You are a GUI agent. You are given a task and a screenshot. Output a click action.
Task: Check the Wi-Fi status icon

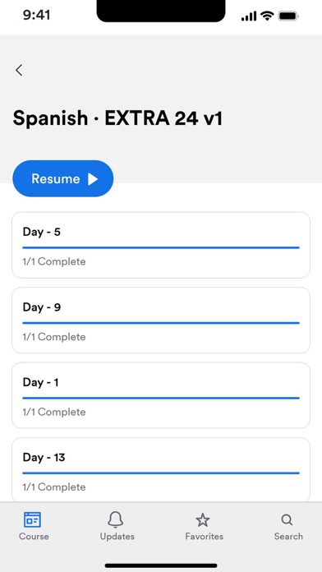coord(267,16)
